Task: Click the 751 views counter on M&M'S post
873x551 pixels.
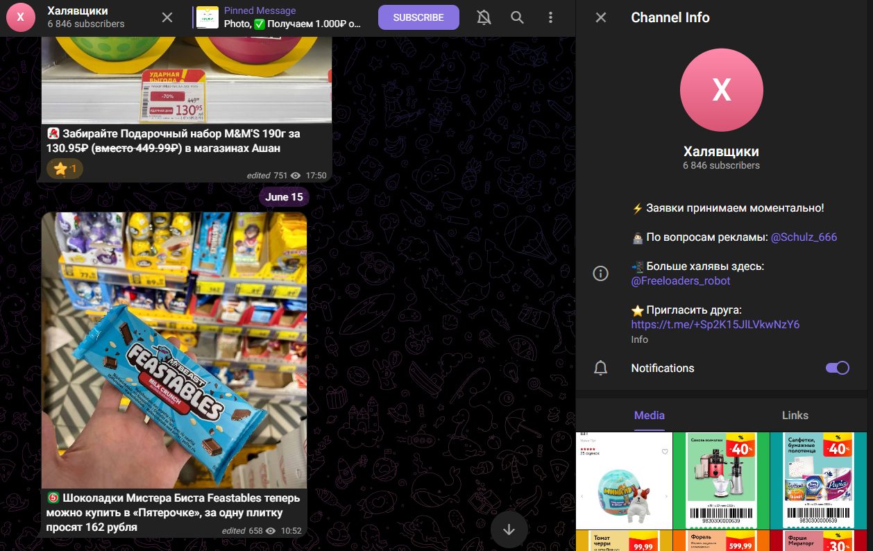Action: coord(287,176)
